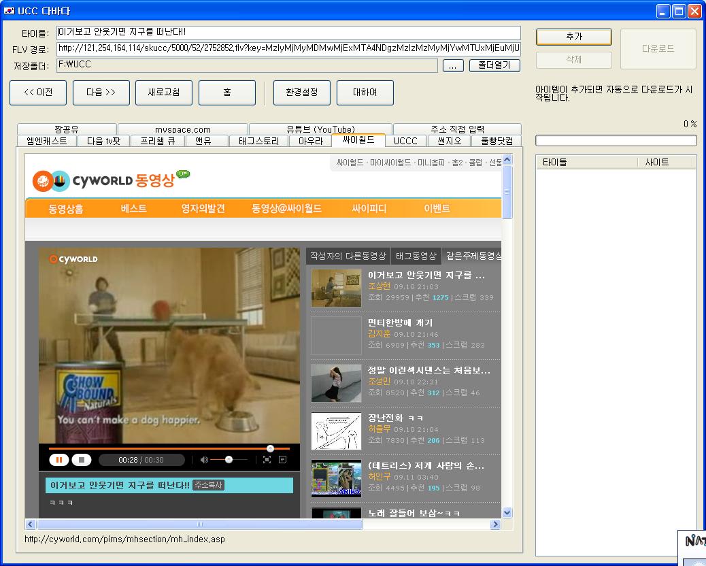
Task: Open the 다음 tv팟 tab
Action: (103, 141)
